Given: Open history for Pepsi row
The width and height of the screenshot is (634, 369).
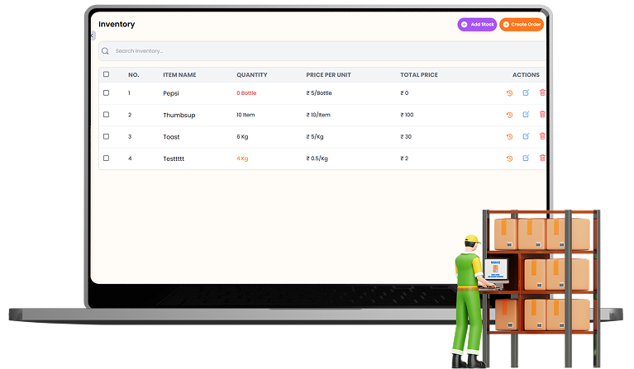Looking at the screenshot, I should point(509,92).
